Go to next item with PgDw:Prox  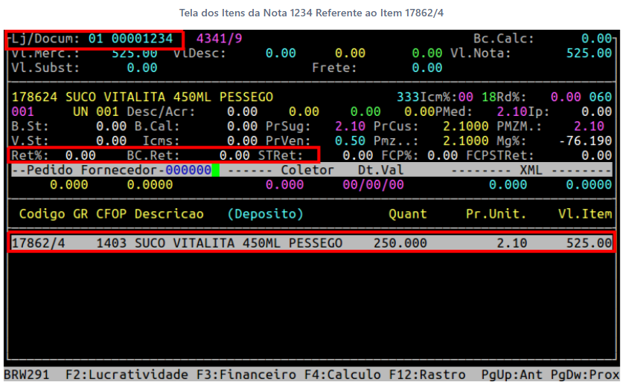tap(586, 375)
